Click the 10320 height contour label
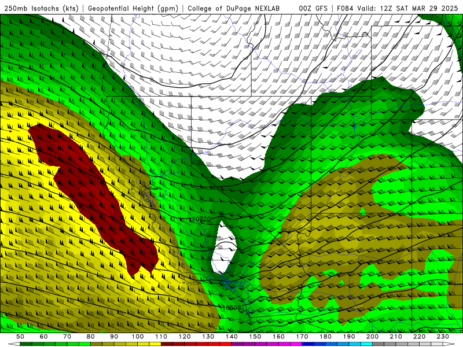Viewport: 463px width, 347px height. (201, 219)
